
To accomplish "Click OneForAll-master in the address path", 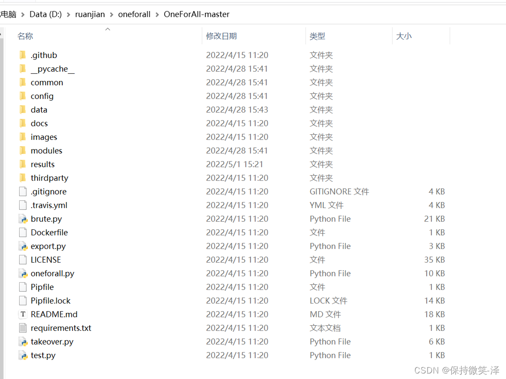I will 197,14.
